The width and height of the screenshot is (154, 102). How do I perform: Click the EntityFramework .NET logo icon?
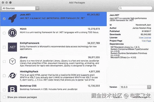point(12,47)
